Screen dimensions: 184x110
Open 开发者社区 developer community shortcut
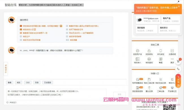[x=172, y=89]
